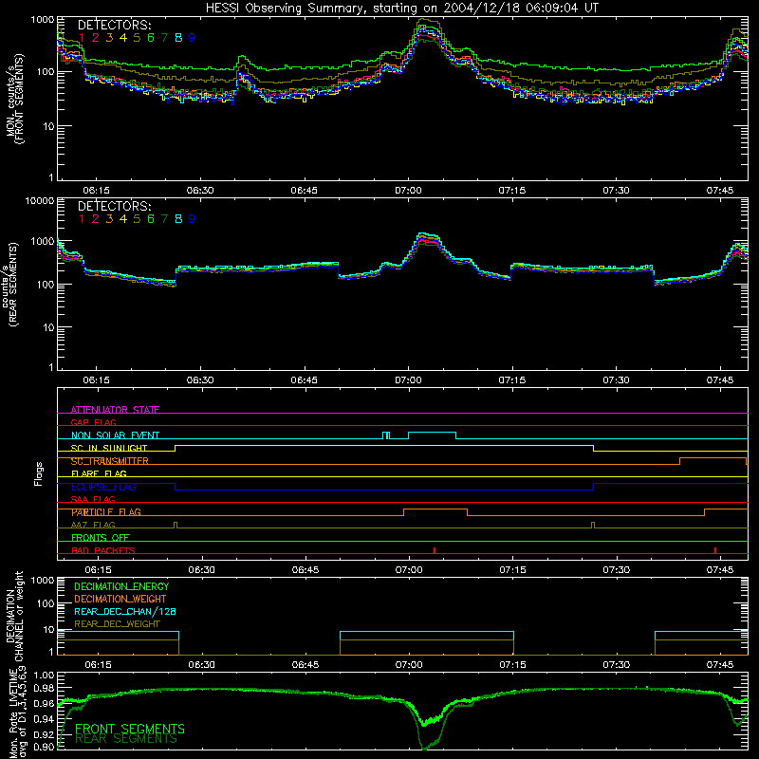Click the FLARE_FLAG label
The width and height of the screenshot is (759, 759).
99,473
